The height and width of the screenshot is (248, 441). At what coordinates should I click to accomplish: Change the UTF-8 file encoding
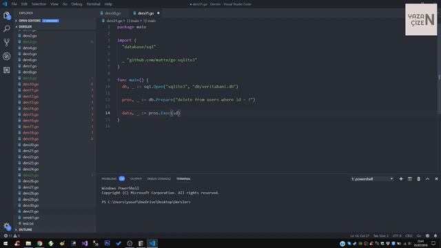pyautogui.click(x=397, y=236)
